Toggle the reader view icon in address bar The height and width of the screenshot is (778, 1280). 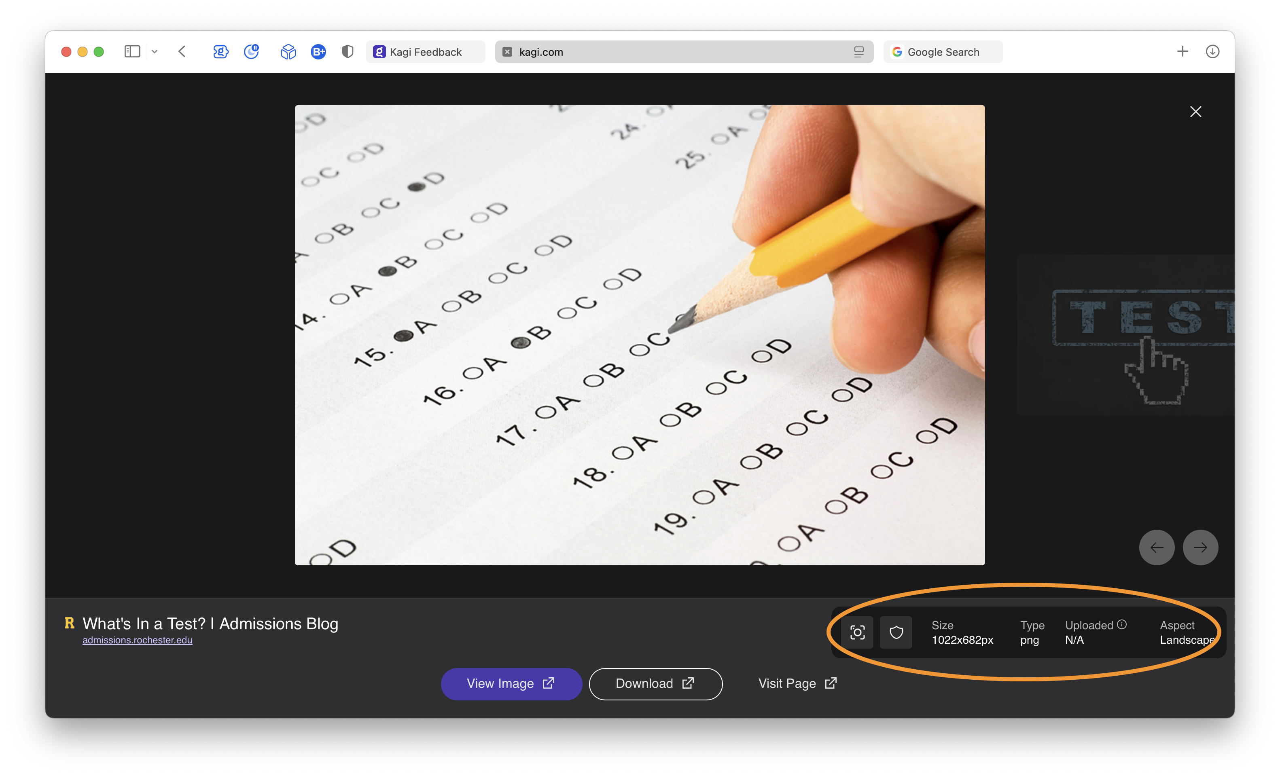tap(859, 52)
